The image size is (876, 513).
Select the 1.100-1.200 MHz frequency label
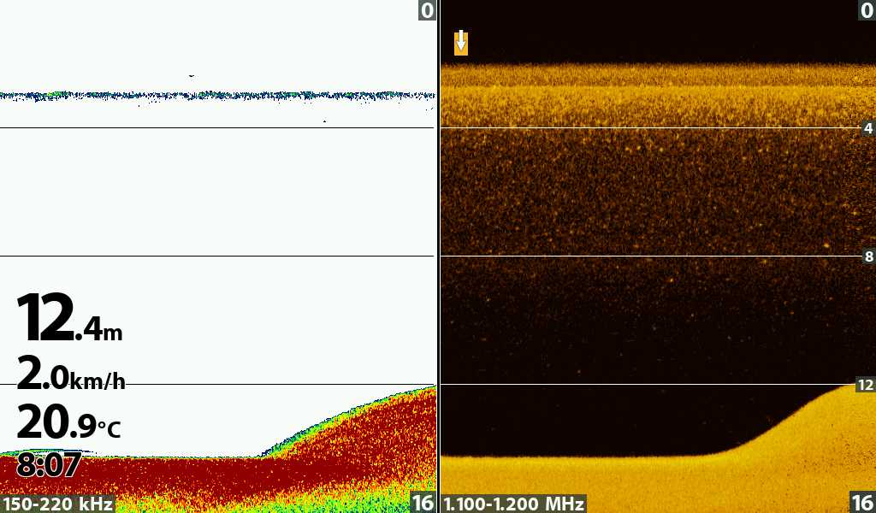(513, 504)
